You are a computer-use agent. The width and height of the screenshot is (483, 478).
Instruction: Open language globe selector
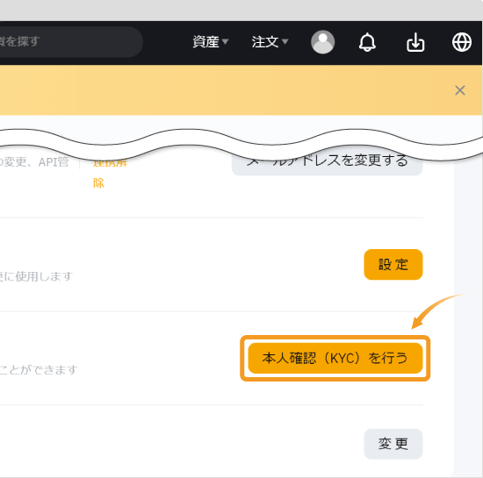[461, 42]
